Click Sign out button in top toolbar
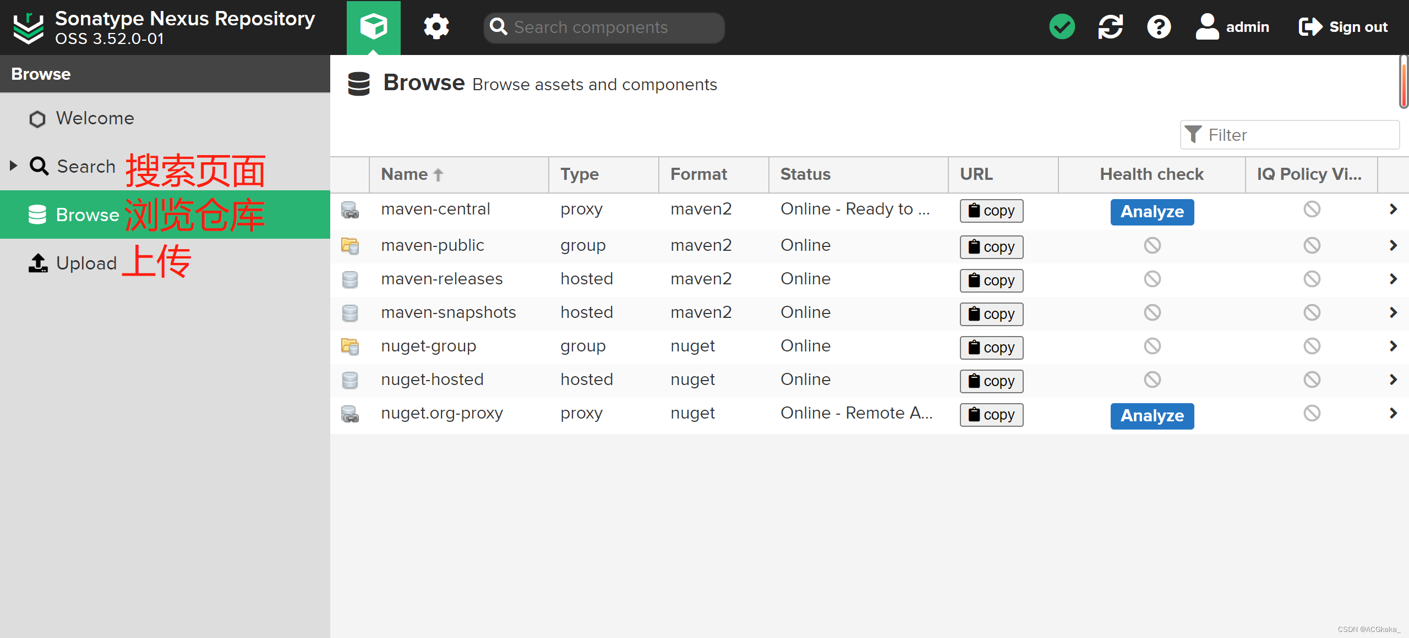Viewport: 1409px width, 638px height. pyautogui.click(x=1345, y=27)
